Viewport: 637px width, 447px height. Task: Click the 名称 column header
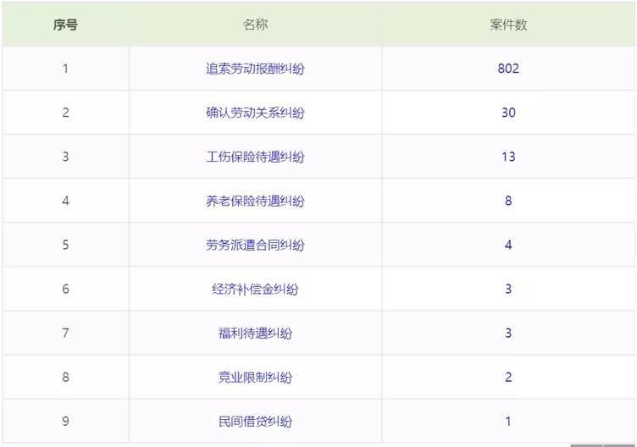coord(255,25)
